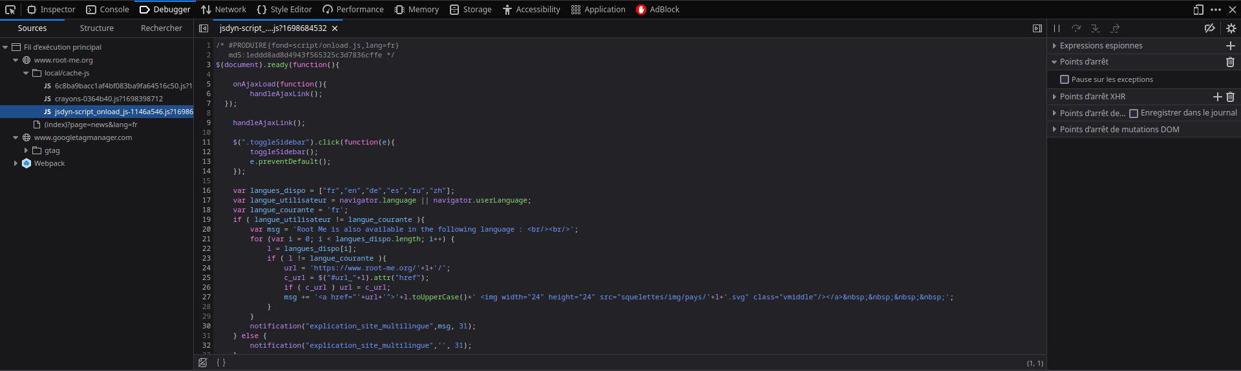Toggle blackbox source icon in footer

(x=203, y=363)
